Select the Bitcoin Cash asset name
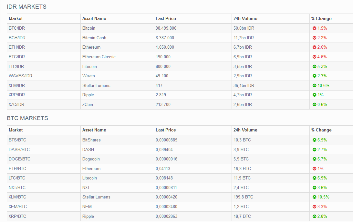The height and width of the screenshot is (222, 353). pyautogui.click(x=94, y=38)
